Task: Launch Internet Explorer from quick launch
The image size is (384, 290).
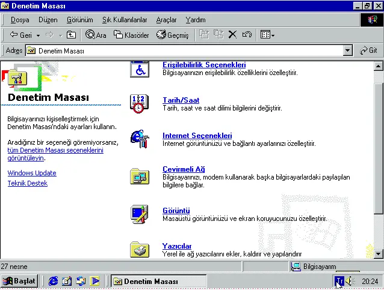Action: click(x=53, y=281)
